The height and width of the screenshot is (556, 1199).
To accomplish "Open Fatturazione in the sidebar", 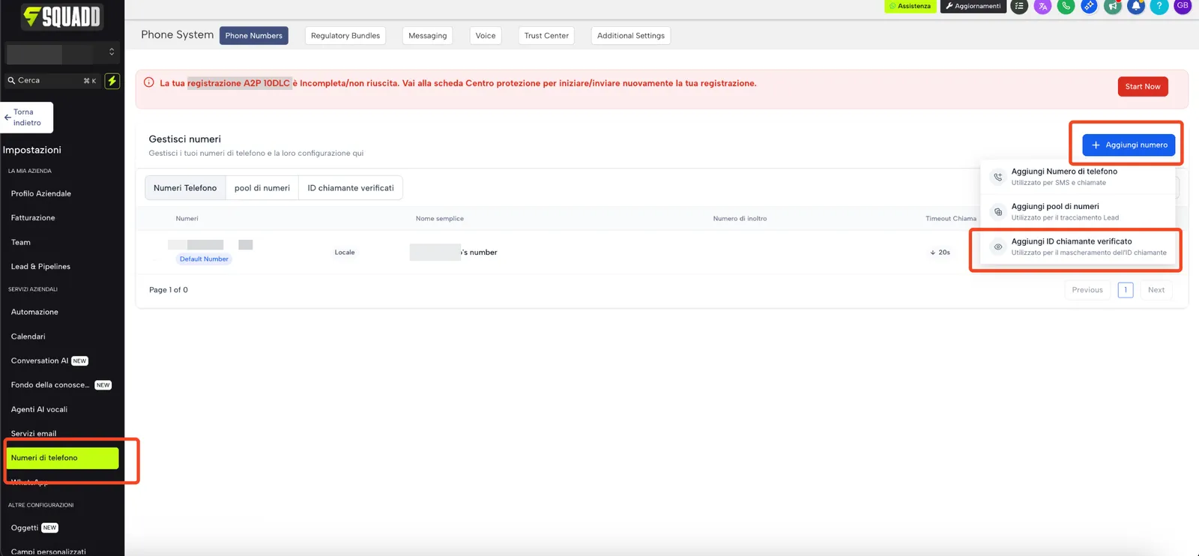I will point(33,218).
